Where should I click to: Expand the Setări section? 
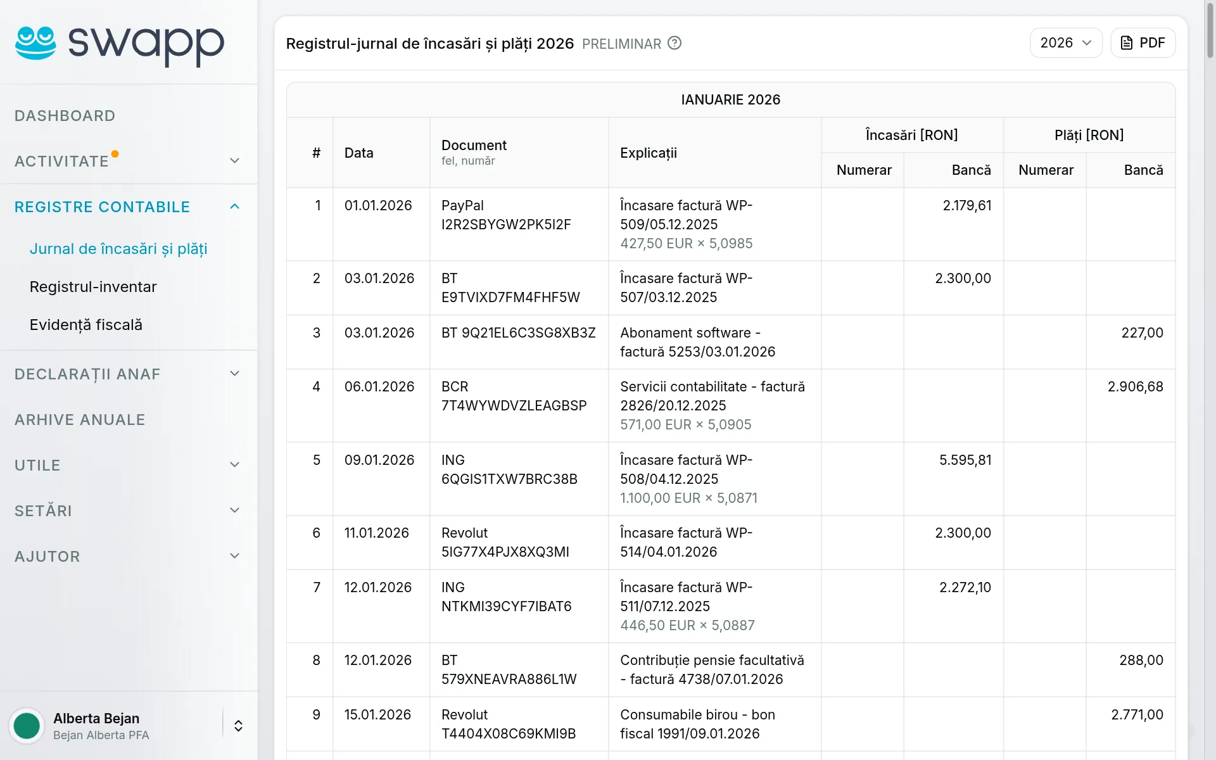pyautogui.click(x=129, y=510)
